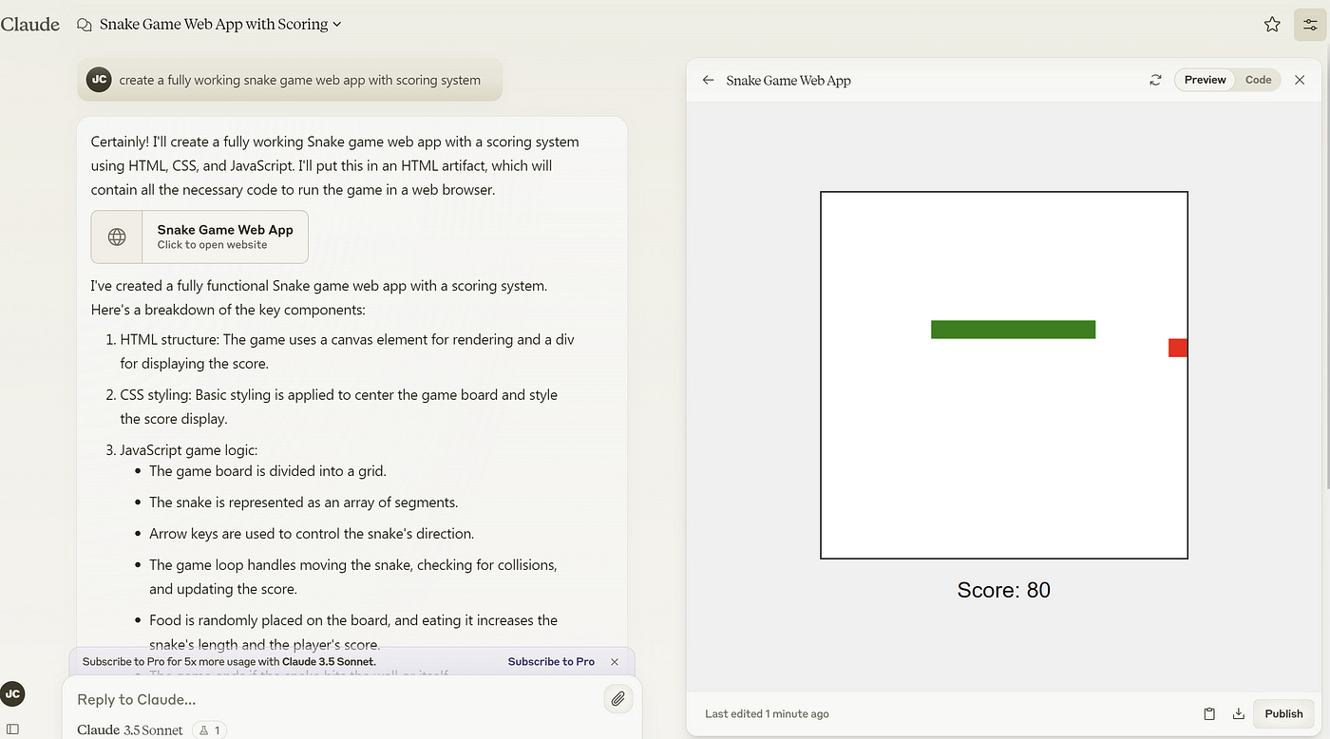The height and width of the screenshot is (739, 1330).
Task: Click the array of segments bullet text
Action: 303,502
